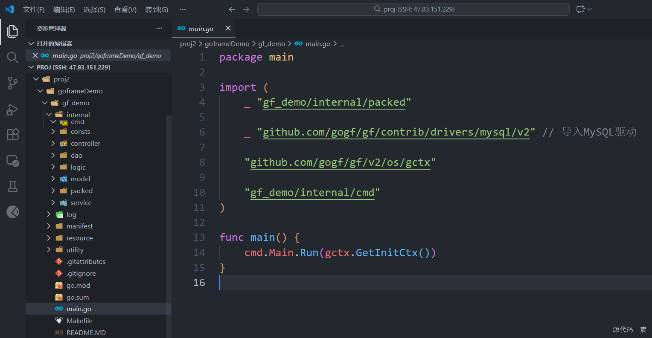Screen dimensions: 652x338
Task: Follow the gf_demo/internal/cmd import link
Action: [x=312, y=193]
